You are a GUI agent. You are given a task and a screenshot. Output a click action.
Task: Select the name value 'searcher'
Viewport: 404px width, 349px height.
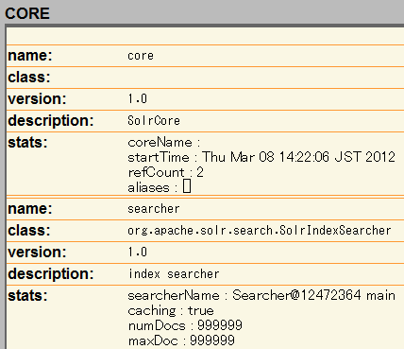(154, 209)
